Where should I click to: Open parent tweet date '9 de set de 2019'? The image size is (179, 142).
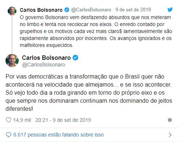(133, 10)
